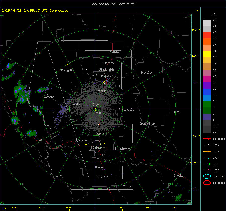The width and height of the screenshot is (226, 211).
Task: Click the Hanna town label
Action: 176,112
